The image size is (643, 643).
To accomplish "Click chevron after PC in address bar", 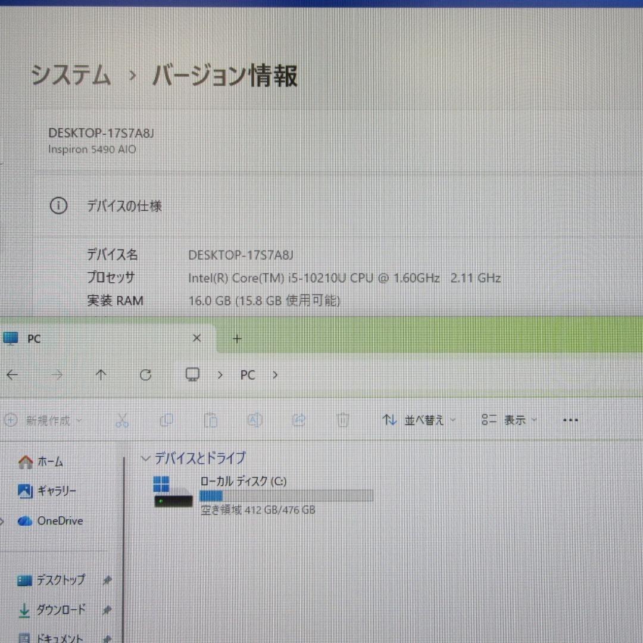I will (275, 375).
